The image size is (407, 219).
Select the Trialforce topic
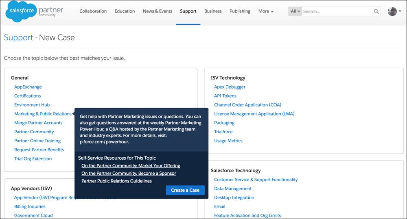223,132
